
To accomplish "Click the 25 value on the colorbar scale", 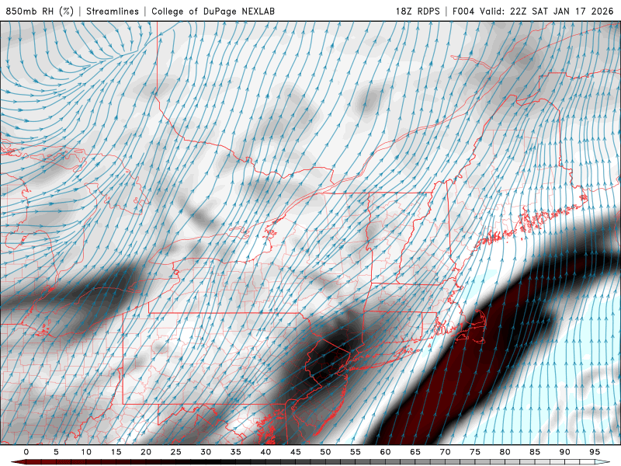I will point(176,452).
